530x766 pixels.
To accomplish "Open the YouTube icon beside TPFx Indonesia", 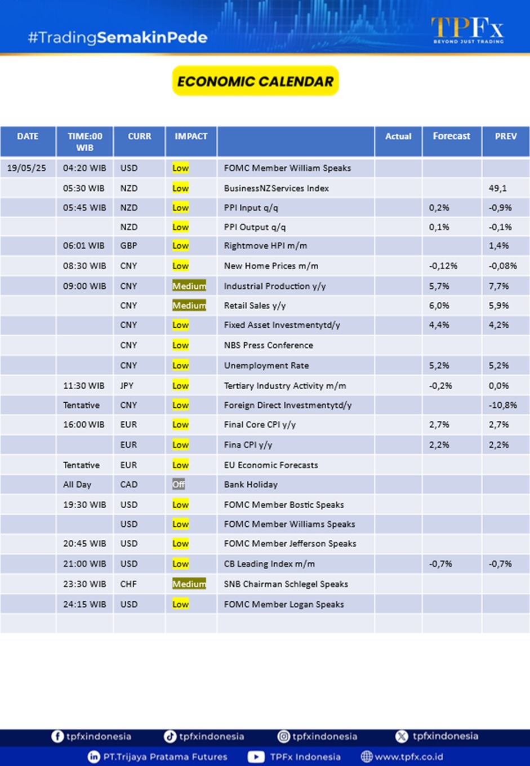I will point(256,756).
